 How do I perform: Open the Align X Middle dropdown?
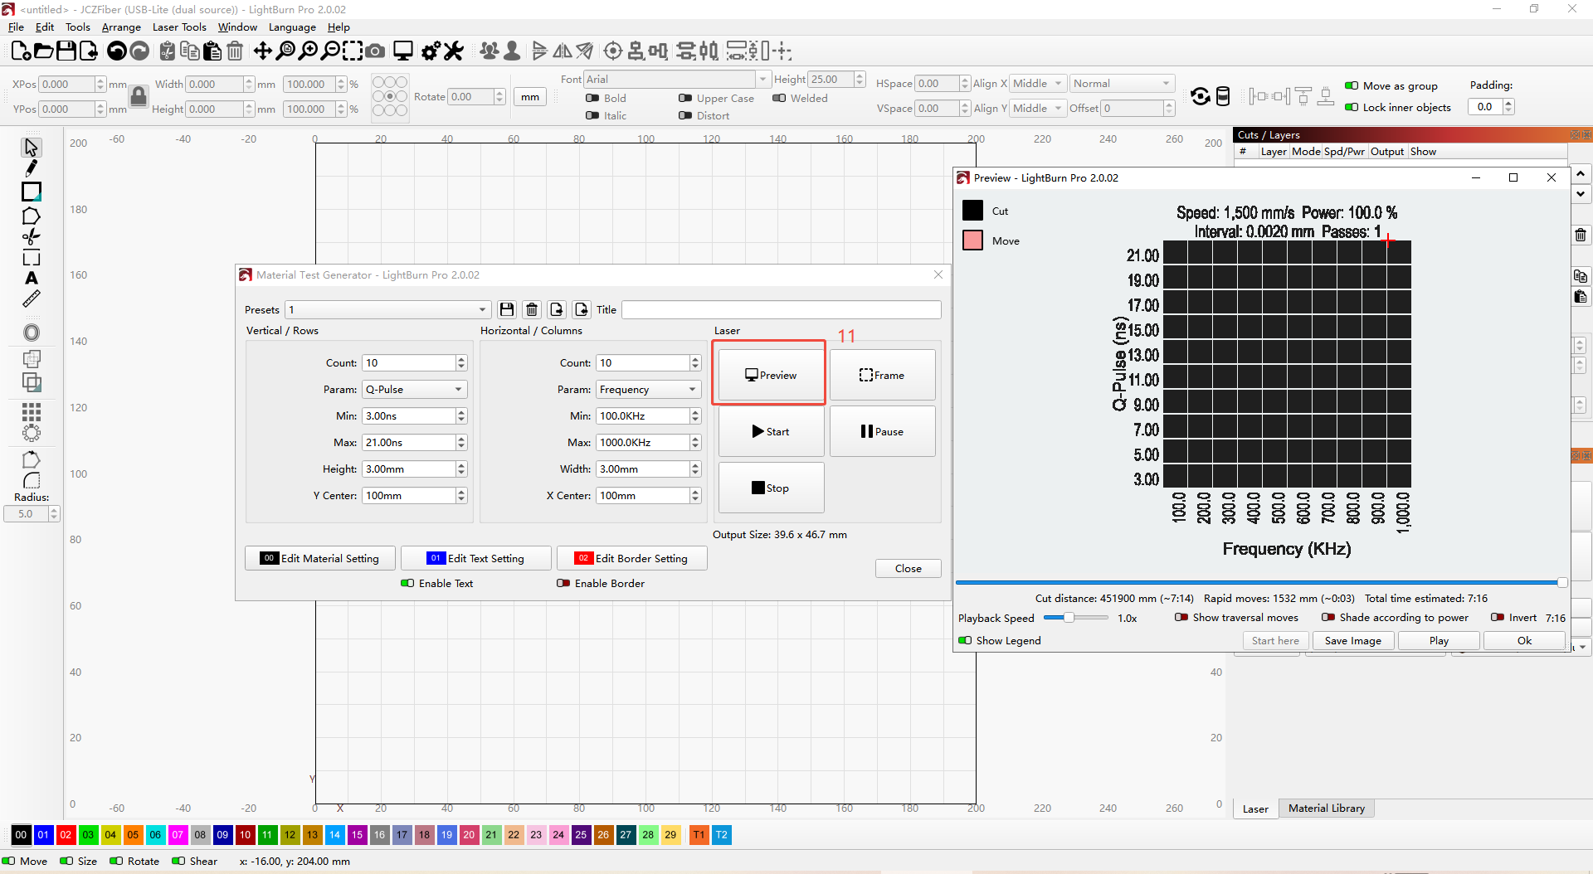click(1037, 83)
